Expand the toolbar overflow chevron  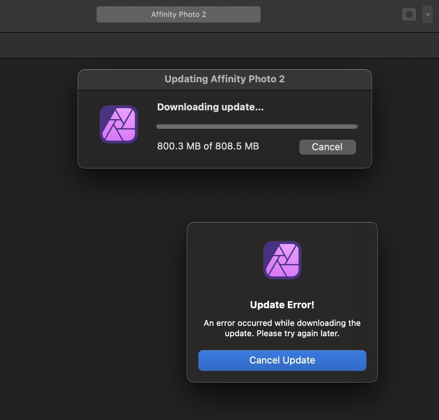click(428, 14)
